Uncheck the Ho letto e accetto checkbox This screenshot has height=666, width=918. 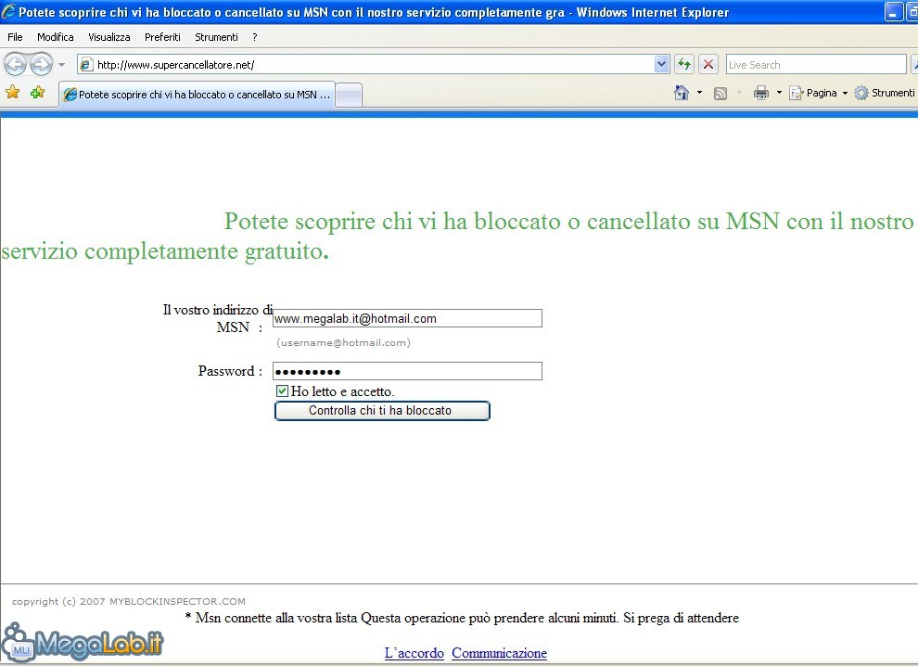[282, 391]
